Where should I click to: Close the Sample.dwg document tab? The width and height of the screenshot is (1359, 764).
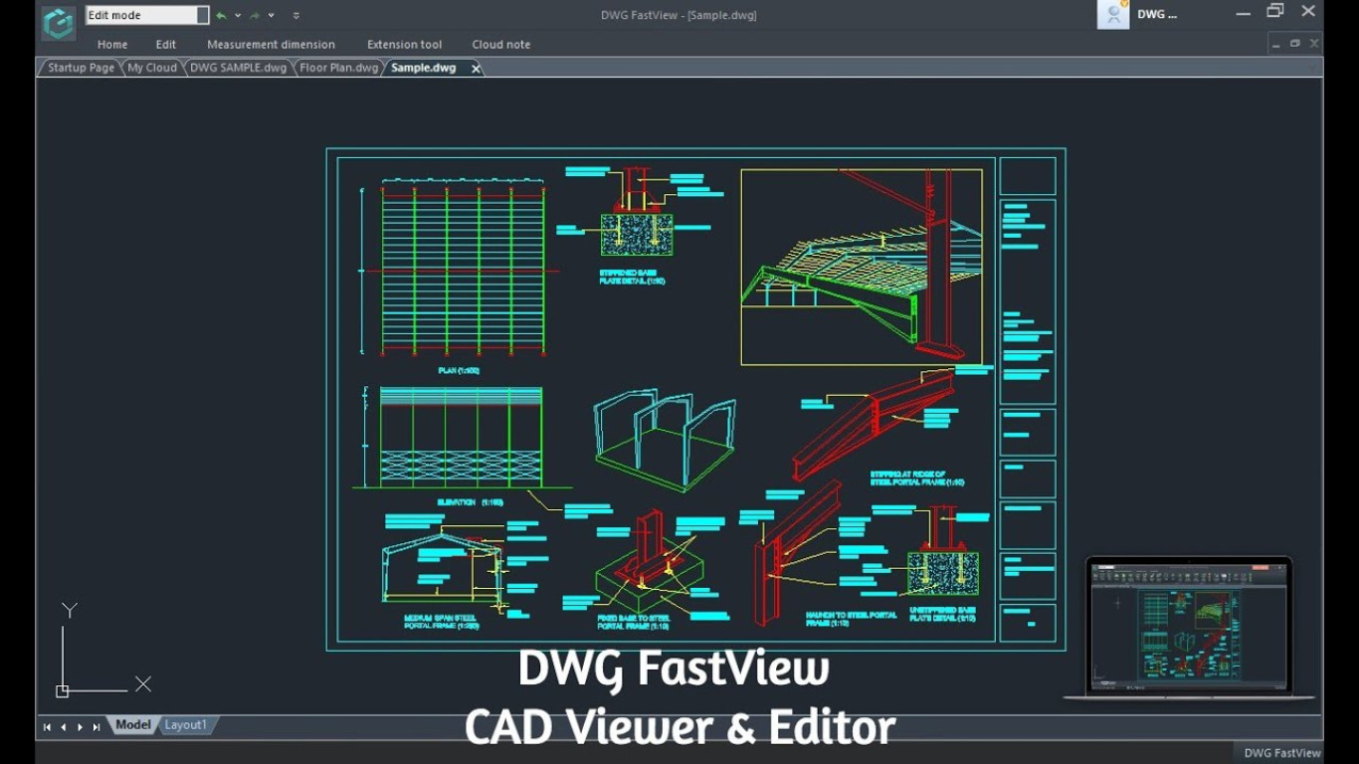point(475,68)
